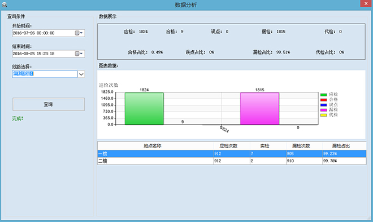Click the 905 cell in 一楼 row
The height and width of the screenshot is (222, 373).
pos(304,154)
